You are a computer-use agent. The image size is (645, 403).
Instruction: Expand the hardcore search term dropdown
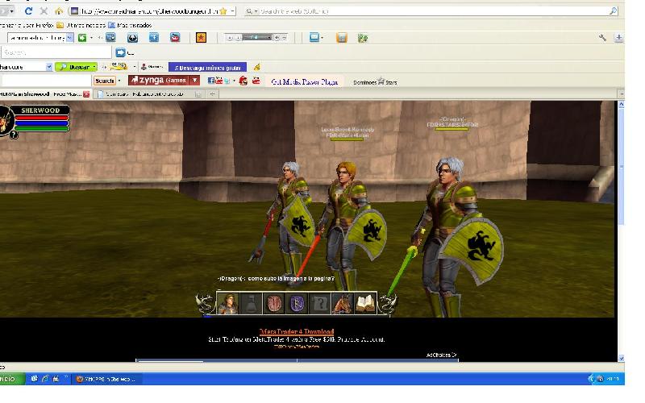click(x=49, y=67)
